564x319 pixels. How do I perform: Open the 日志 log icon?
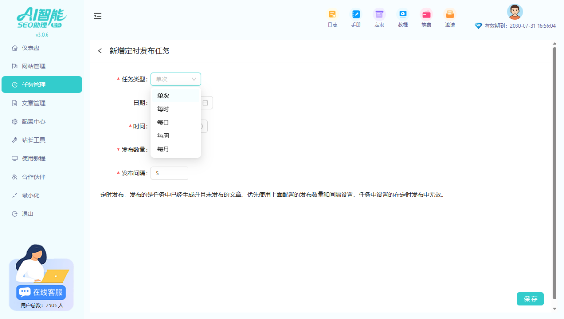point(332,18)
